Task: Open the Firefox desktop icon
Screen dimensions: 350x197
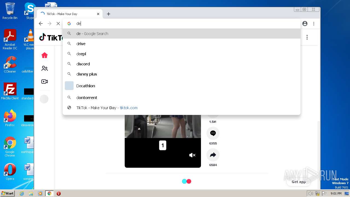Action: click(10, 118)
